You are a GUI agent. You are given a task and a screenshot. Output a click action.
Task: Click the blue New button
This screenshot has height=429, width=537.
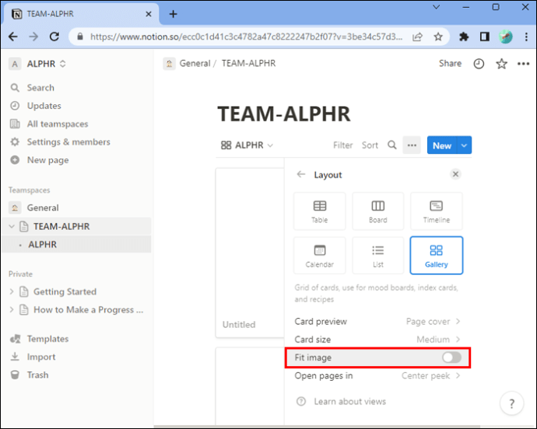pos(442,145)
